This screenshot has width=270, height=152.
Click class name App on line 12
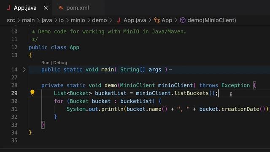pos(74,47)
